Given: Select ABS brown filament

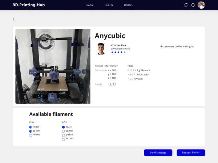Looking at the screenshot, I should (x=63, y=139).
